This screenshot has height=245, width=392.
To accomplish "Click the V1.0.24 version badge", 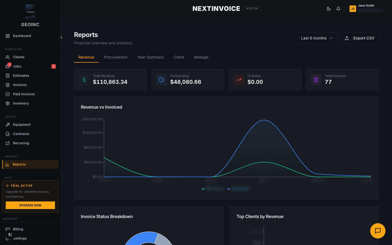I will [252, 9].
